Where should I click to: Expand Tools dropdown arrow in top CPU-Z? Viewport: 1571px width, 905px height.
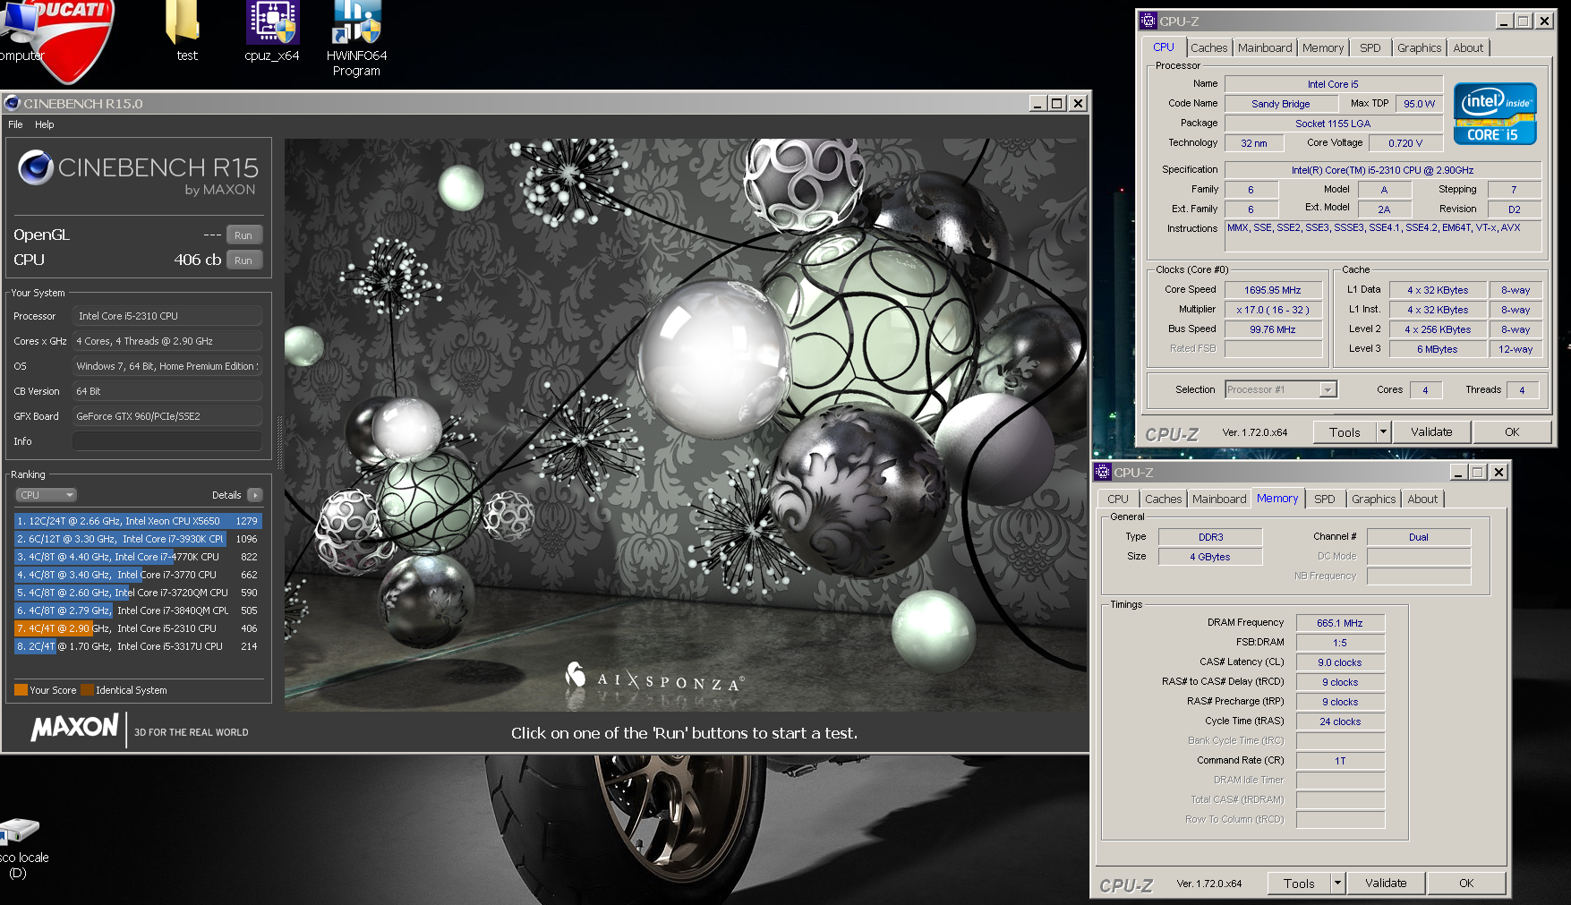pyautogui.click(x=1383, y=432)
